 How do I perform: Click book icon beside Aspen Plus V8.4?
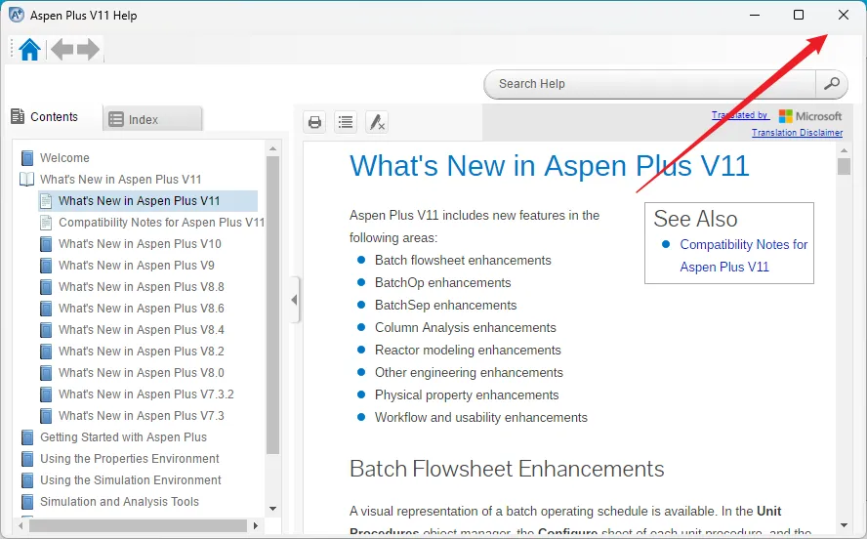point(47,330)
